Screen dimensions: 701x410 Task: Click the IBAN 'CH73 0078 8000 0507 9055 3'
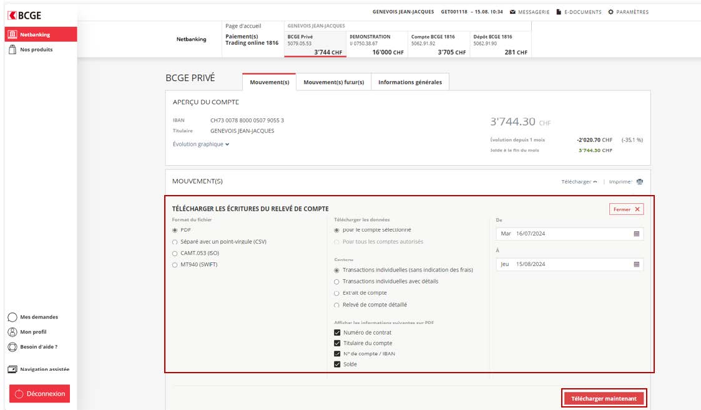click(247, 120)
